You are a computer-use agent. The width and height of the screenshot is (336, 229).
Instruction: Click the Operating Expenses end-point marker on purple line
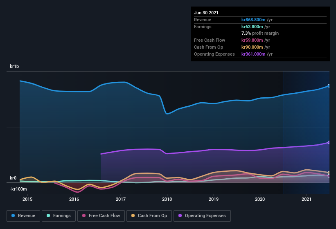[329, 143]
